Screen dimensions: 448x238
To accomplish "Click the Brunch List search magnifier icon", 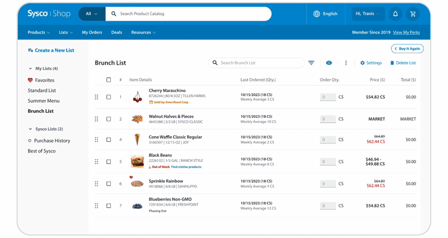I will [x=215, y=63].
